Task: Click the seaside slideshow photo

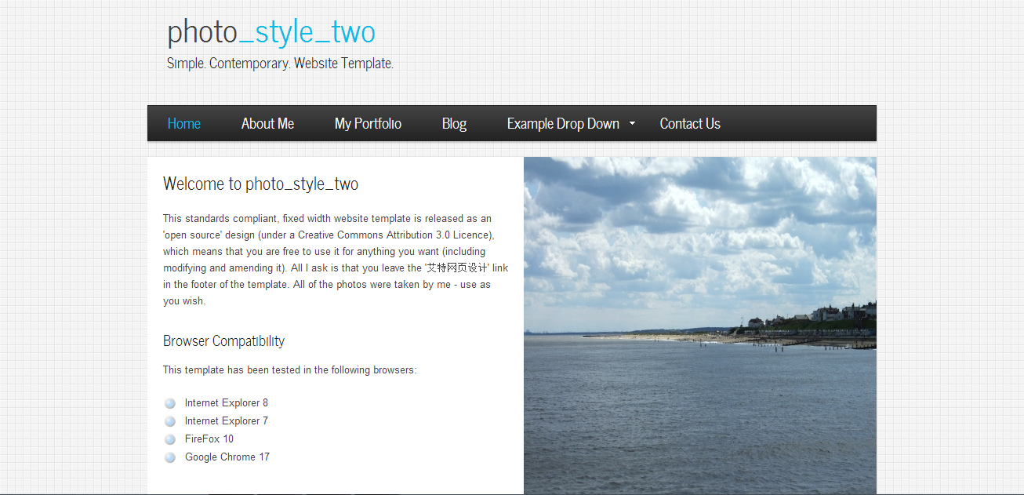Action: point(700,326)
